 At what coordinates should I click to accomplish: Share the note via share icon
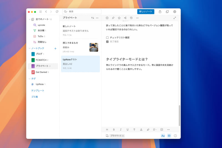125,18
